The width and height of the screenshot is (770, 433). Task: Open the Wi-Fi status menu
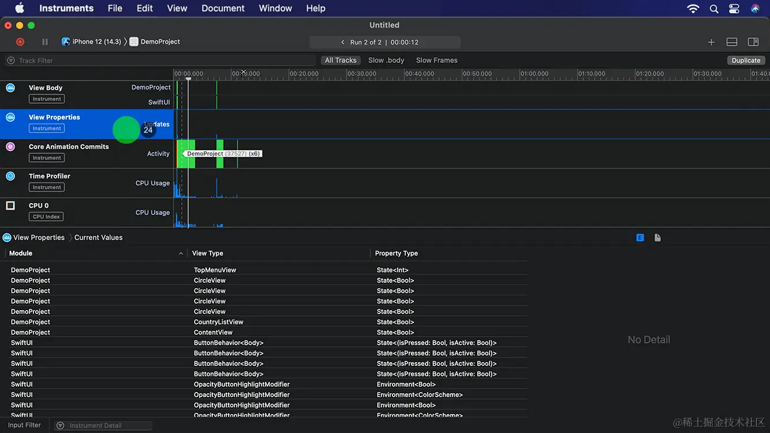pos(693,8)
